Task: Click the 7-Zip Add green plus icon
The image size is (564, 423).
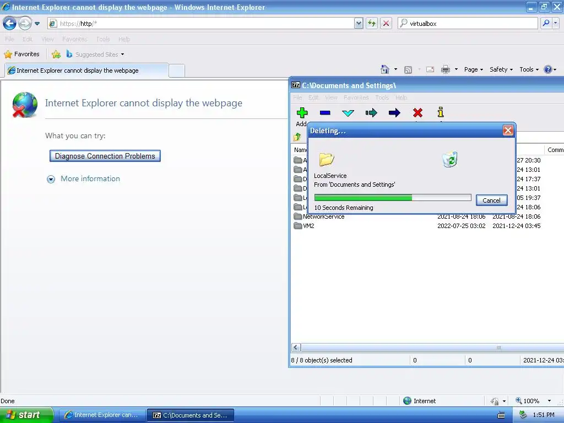Action: pyautogui.click(x=302, y=113)
